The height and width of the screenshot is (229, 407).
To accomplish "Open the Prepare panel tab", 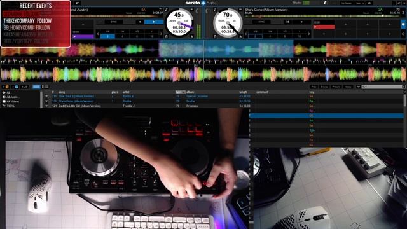I will point(336,87).
